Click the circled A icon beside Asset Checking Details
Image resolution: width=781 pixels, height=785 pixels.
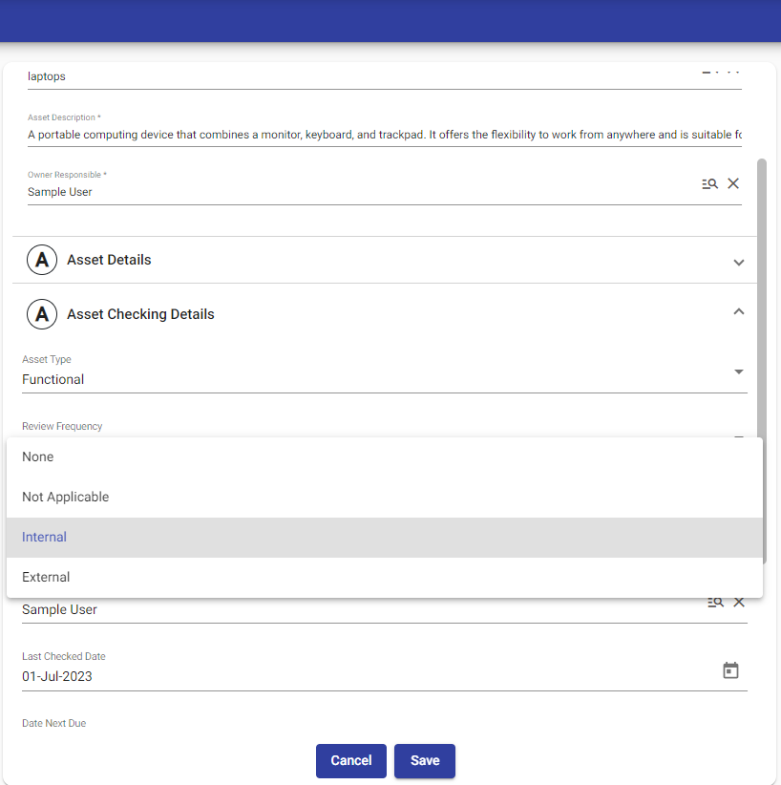[x=42, y=314]
